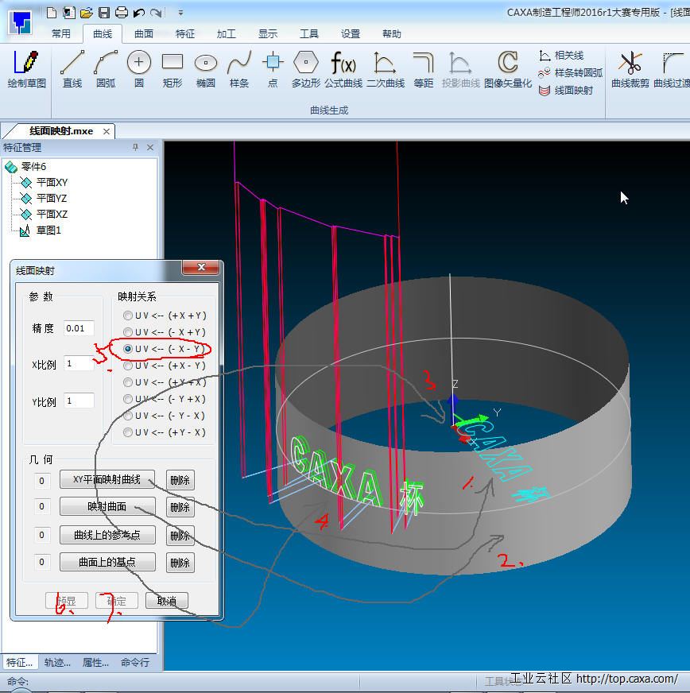Select 草图1 in the feature tree
Viewport: 690px width, 693px height.
click(48, 230)
